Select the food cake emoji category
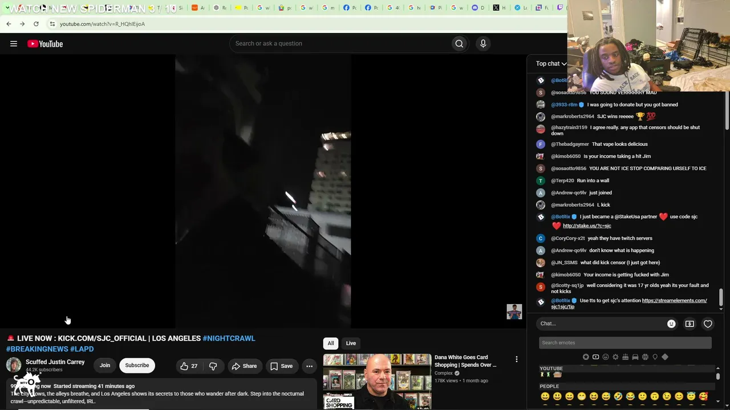The height and width of the screenshot is (410, 730). [x=626, y=357]
